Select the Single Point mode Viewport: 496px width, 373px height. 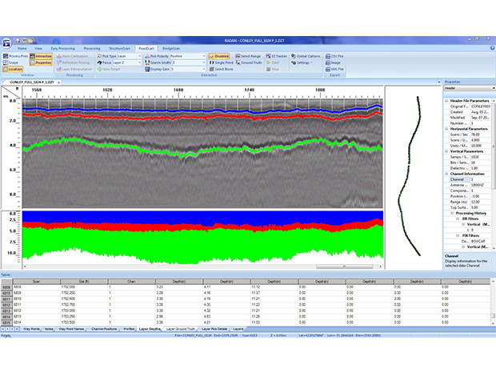(x=222, y=62)
